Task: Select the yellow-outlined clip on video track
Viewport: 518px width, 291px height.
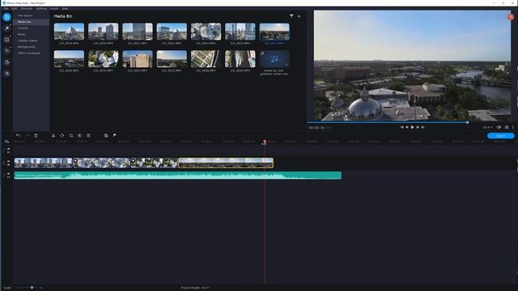Action: [x=226, y=162]
